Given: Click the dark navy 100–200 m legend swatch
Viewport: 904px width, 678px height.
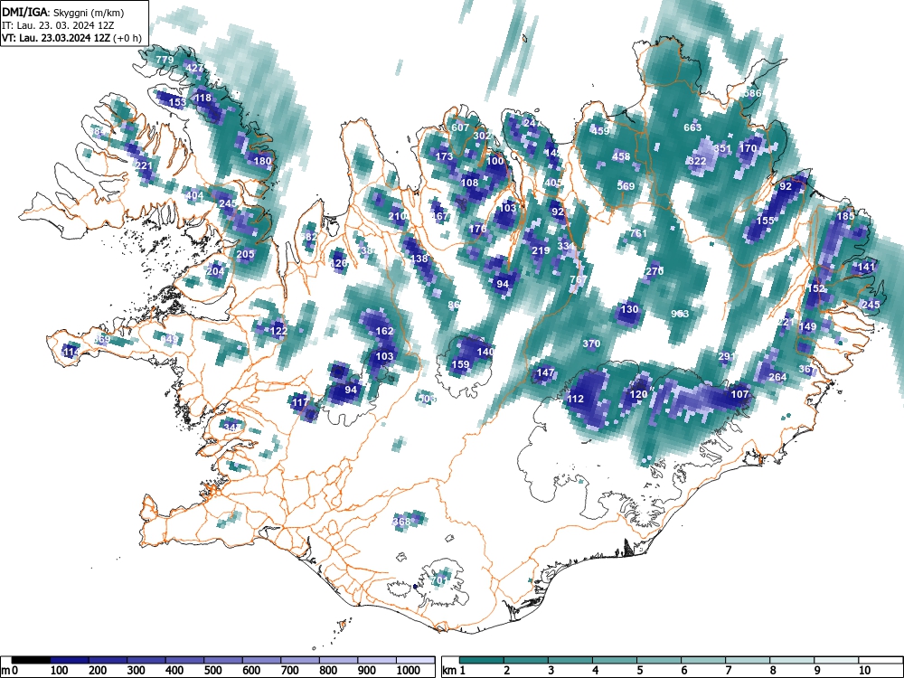Looking at the screenshot, I should tap(70, 660).
